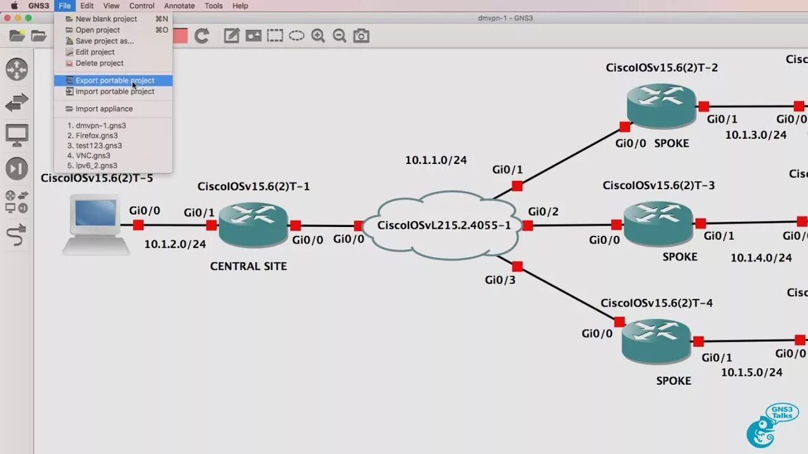Select the CiscoIOSv15.6(2)T-2 router icon
This screenshot has width=808, height=454.
(x=662, y=107)
